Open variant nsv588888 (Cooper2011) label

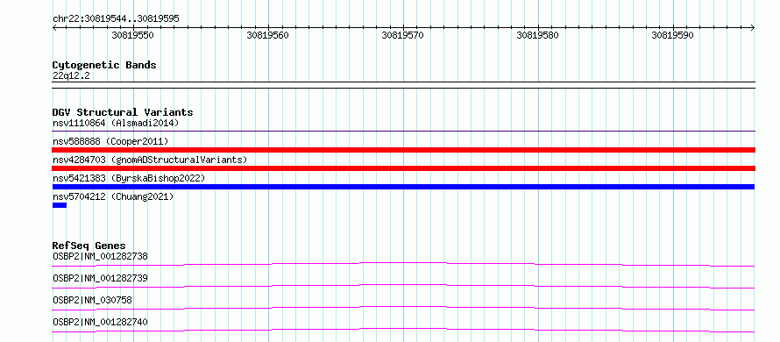pos(110,141)
